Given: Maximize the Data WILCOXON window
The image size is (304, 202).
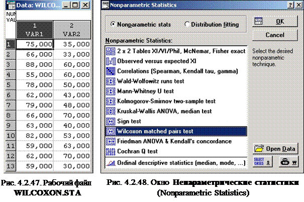Looking at the screenshot, I should point(75,5).
